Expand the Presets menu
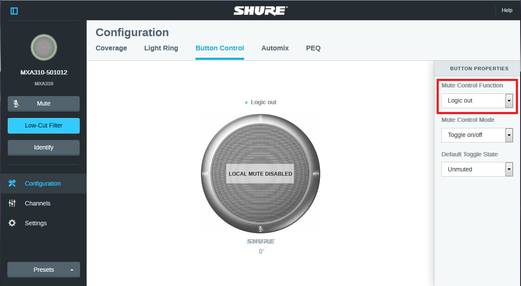Viewport: 521px width, 286px height. (43, 270)
